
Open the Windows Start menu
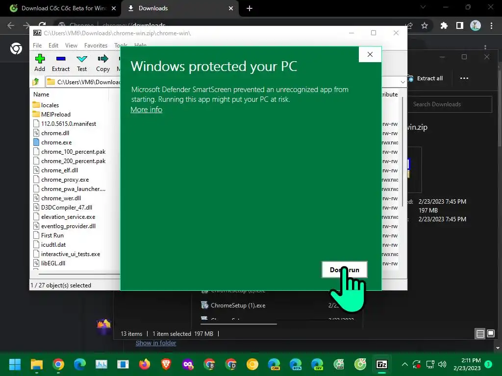click(x=15, y=364)
